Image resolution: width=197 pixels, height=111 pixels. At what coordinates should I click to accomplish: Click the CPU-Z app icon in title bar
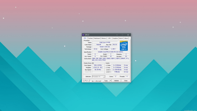click(x=83, y=35)
